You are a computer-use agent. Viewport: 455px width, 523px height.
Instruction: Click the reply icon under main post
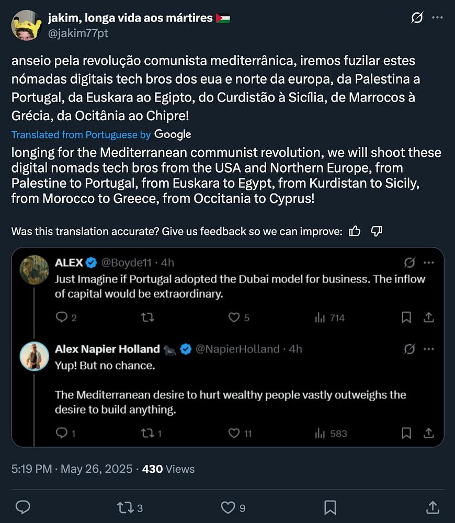(x=23, y=507)
